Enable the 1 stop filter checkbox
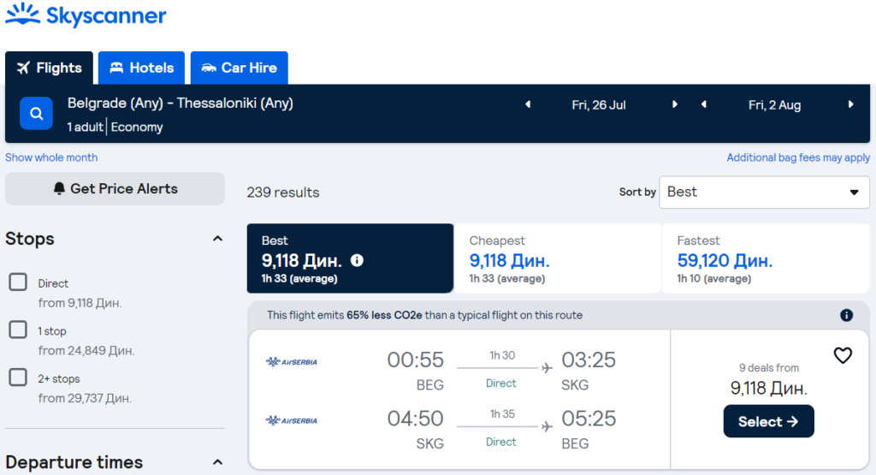The width and height of the screenshot is (876, 475). click(x=18, y=330)
